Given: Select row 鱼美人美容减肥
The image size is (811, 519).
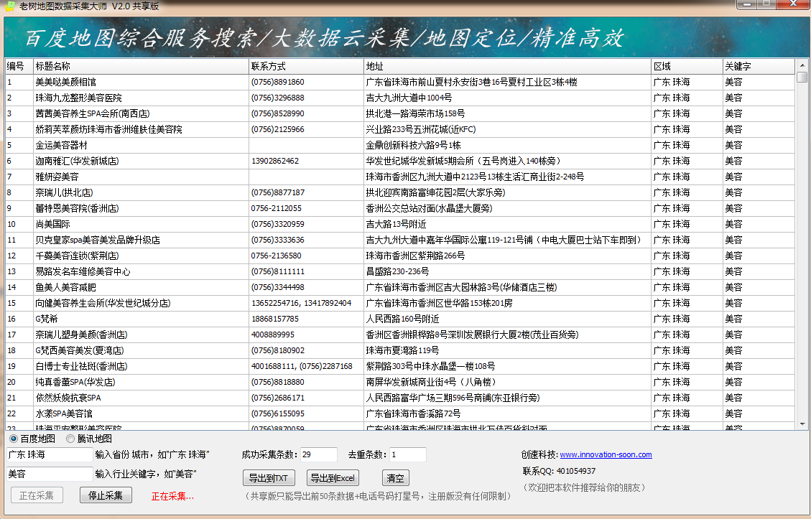Looking at the screenshot, I should click(x=400, y=287).
